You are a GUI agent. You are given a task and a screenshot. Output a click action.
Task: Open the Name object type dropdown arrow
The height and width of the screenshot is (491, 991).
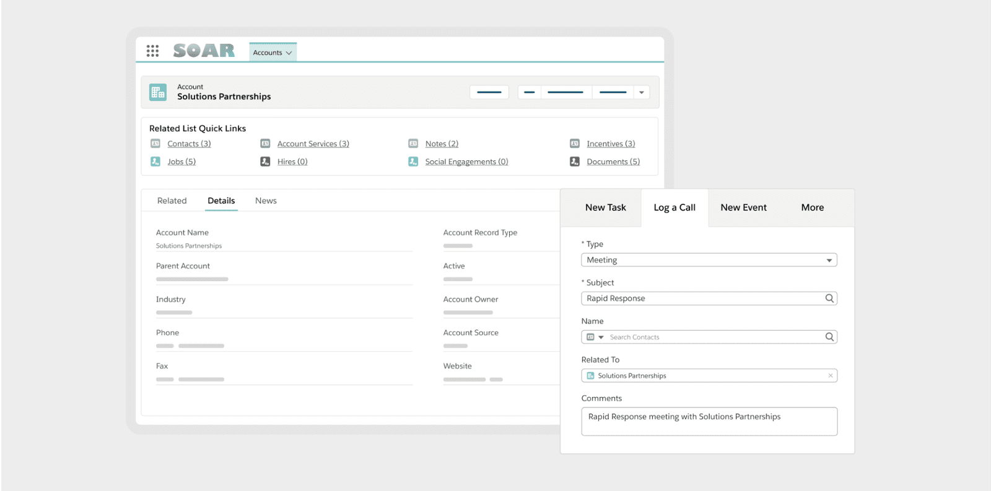coord(601,337)
